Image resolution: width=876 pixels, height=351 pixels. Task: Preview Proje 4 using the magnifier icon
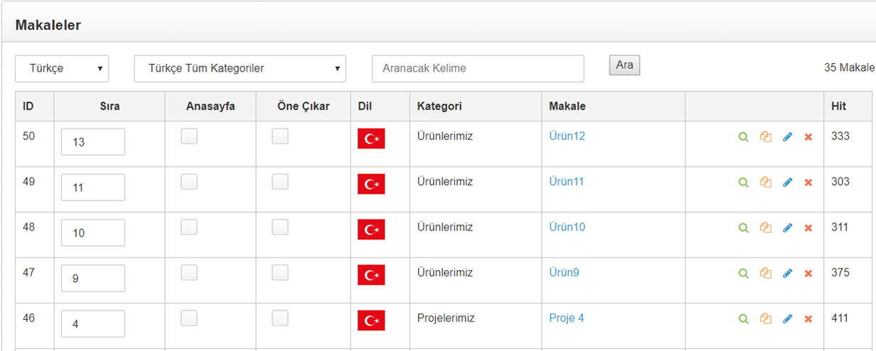pos(744,319)
